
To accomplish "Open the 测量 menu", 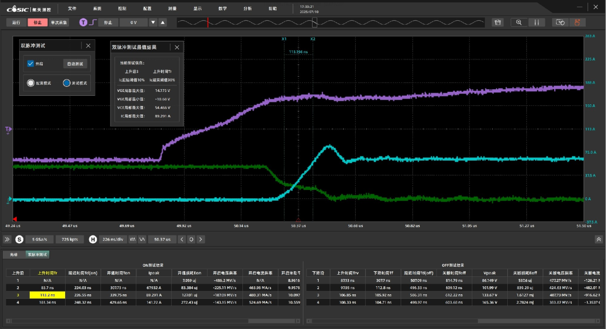I will coord(172,8).
